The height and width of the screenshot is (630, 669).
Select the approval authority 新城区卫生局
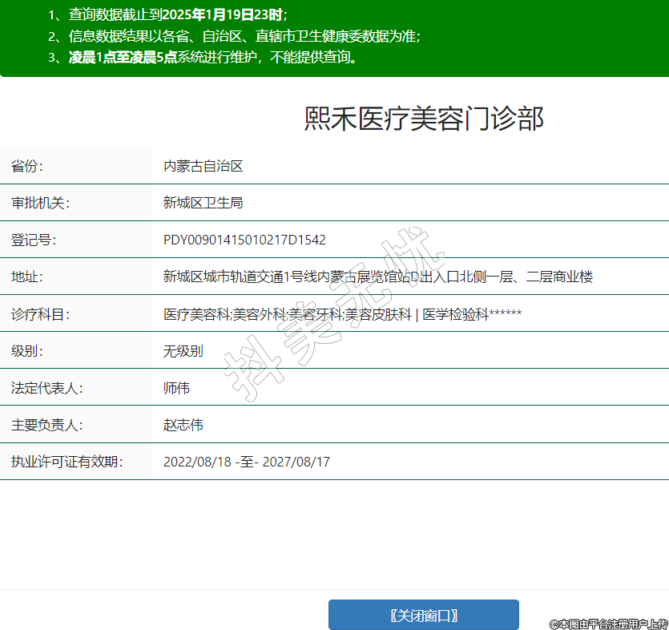pos(203,203)
